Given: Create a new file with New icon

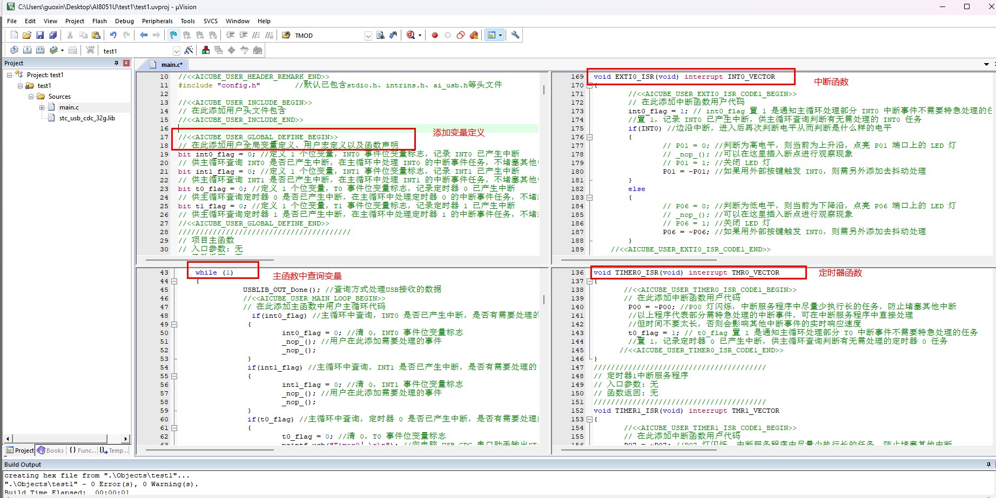Looking at the screenshot, I should 14,35.
